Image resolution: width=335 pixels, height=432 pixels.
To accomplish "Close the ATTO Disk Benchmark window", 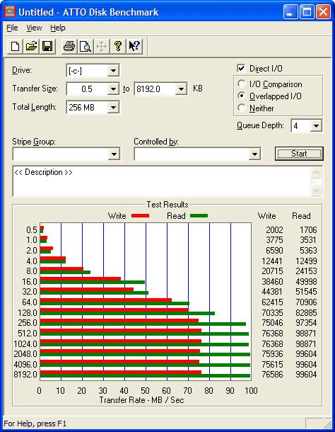I will [x=323, y=12].
